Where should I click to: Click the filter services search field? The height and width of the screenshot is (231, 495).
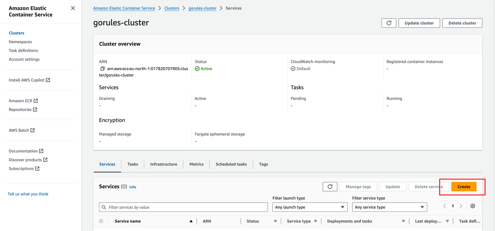coord(184,207)
